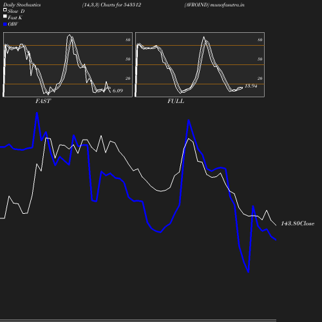
Task: Click the FULL stochastic peak above 80
Action: pos(204,37)
